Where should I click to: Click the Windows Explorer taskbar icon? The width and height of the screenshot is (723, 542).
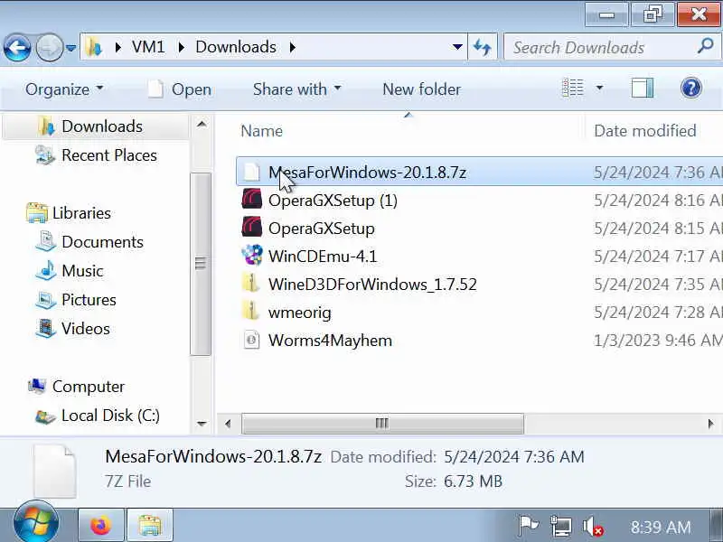pyautogui.click(x=150, y=526)
